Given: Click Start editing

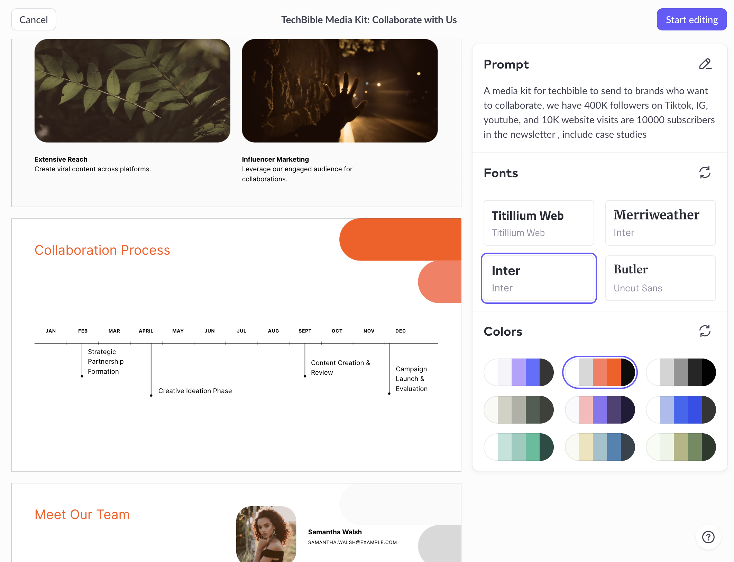Looking at the screenshot, I should [x=692, y=20].
